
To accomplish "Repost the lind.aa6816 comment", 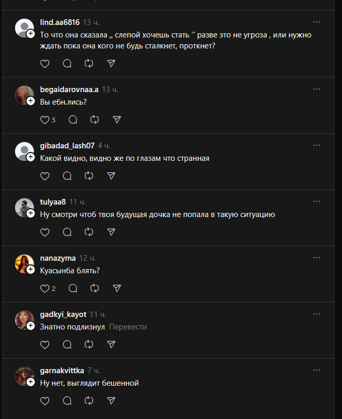I will pyautogui.click(x=89, y=64).
